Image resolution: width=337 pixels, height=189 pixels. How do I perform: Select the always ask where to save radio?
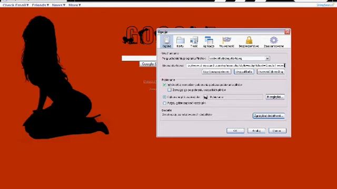[x=164, y=103]
